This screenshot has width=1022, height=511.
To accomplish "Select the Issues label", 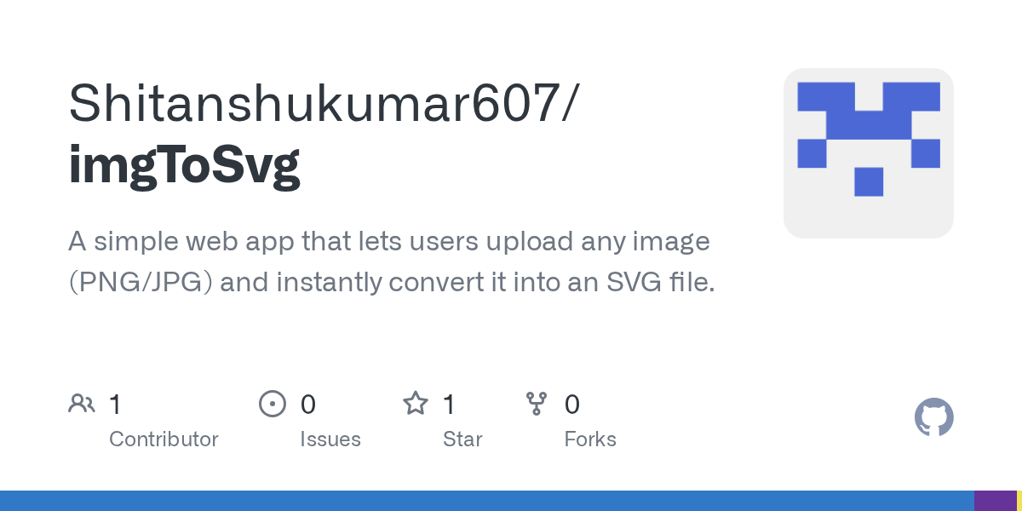I will click(330, 439).
